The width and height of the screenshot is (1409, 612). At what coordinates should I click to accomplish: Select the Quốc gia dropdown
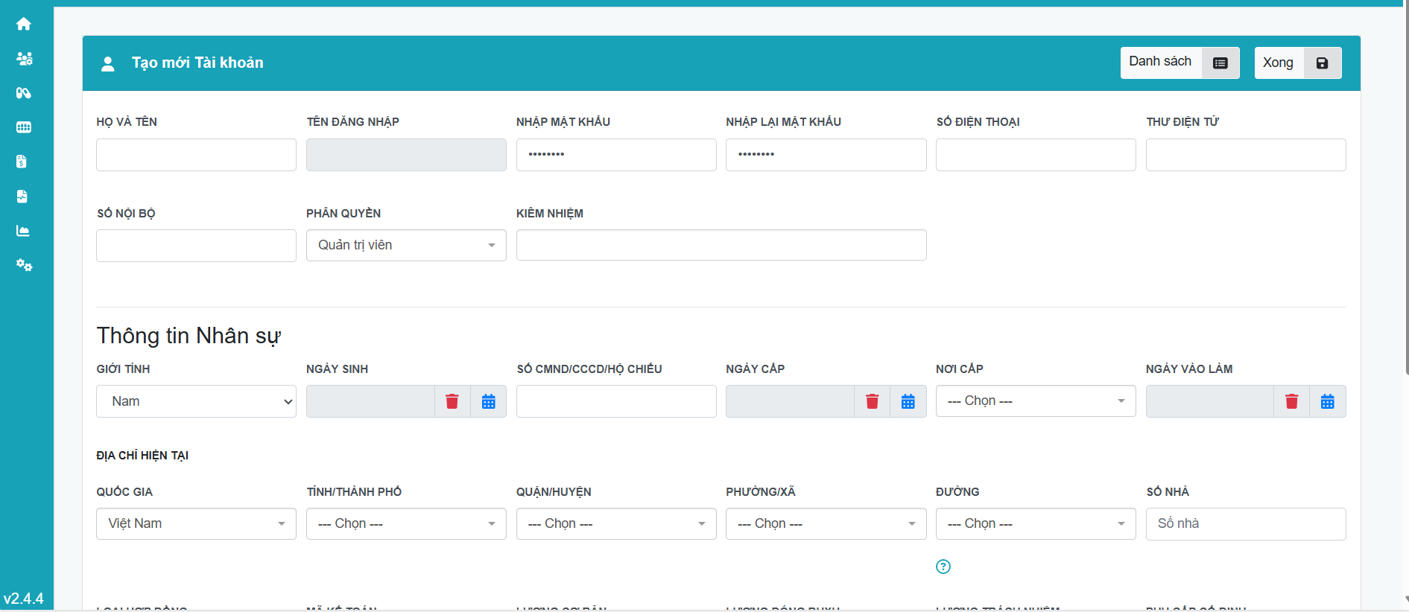196,524
